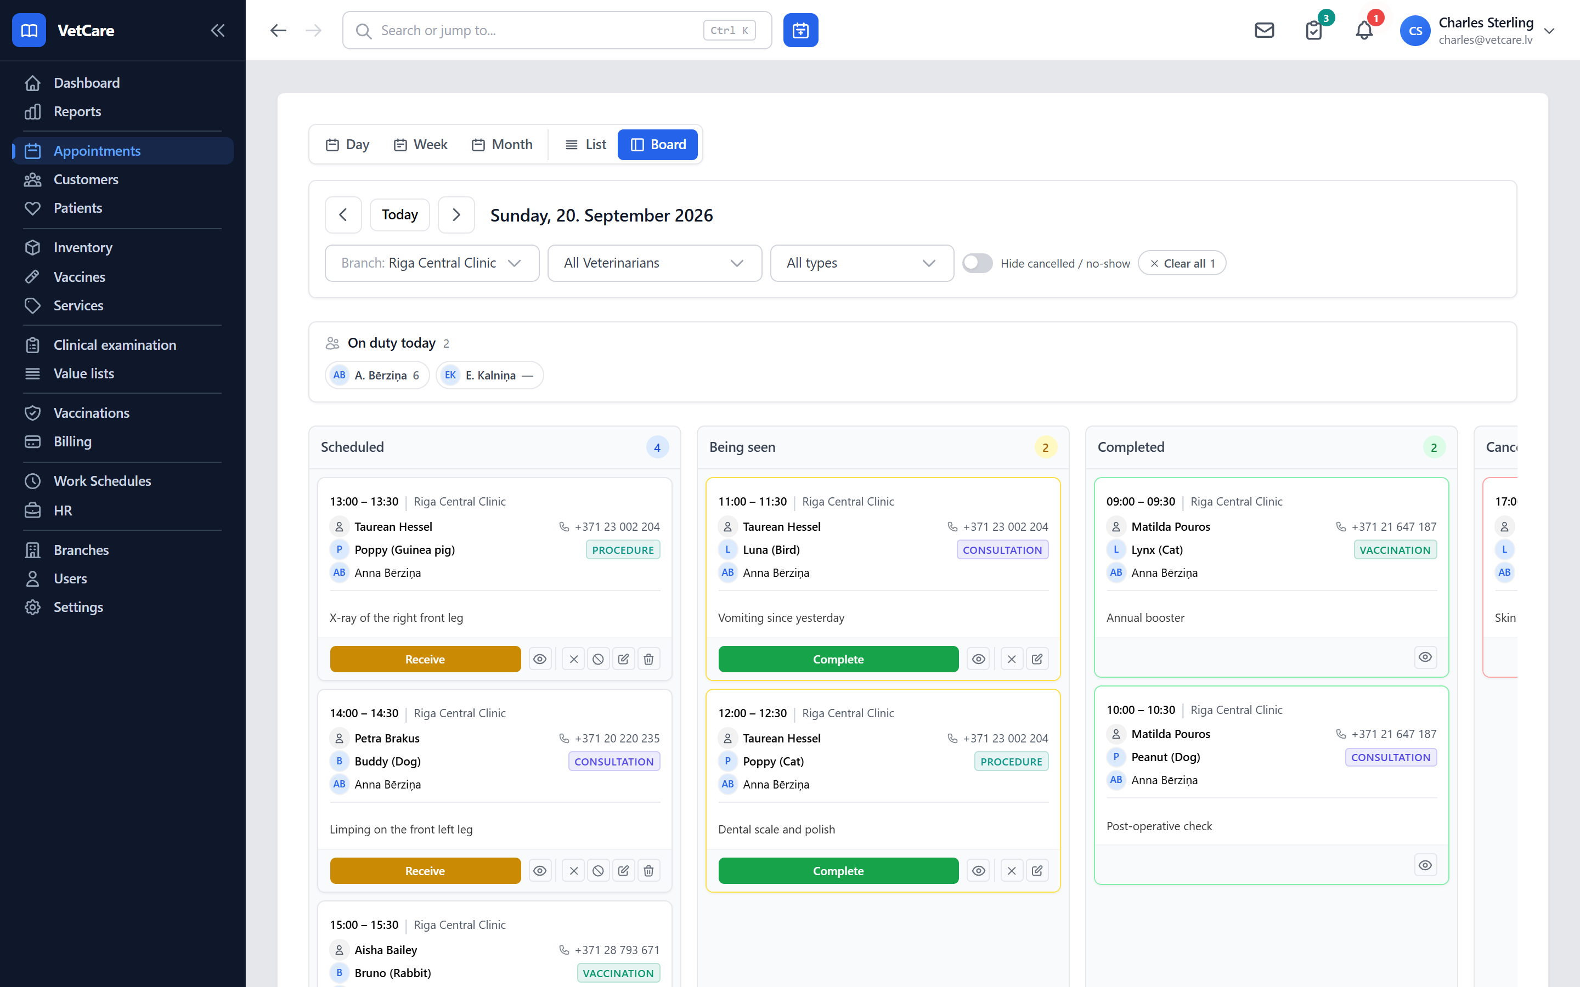Edit the 11:00 Luna Bird appointment
This screenshot has width=1580, height=987.
[x=1037, y=659]
